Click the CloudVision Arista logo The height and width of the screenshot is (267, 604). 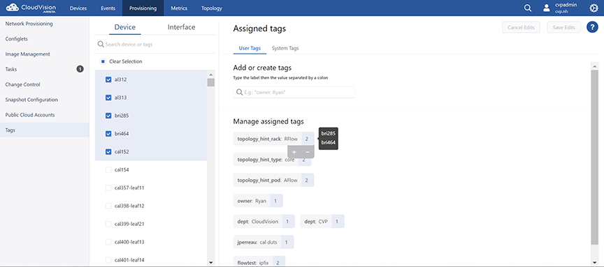[x=31, y=8]
